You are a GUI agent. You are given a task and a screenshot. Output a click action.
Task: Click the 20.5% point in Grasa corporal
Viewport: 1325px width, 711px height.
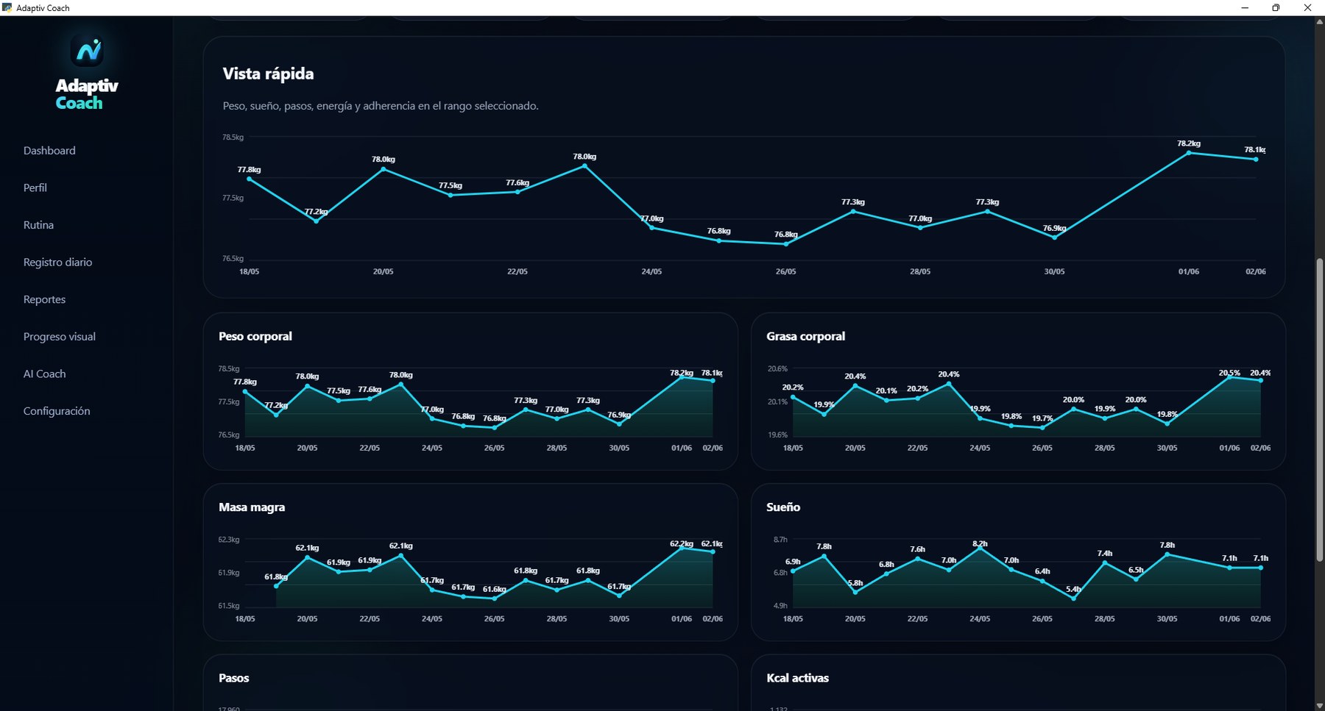1229,377
